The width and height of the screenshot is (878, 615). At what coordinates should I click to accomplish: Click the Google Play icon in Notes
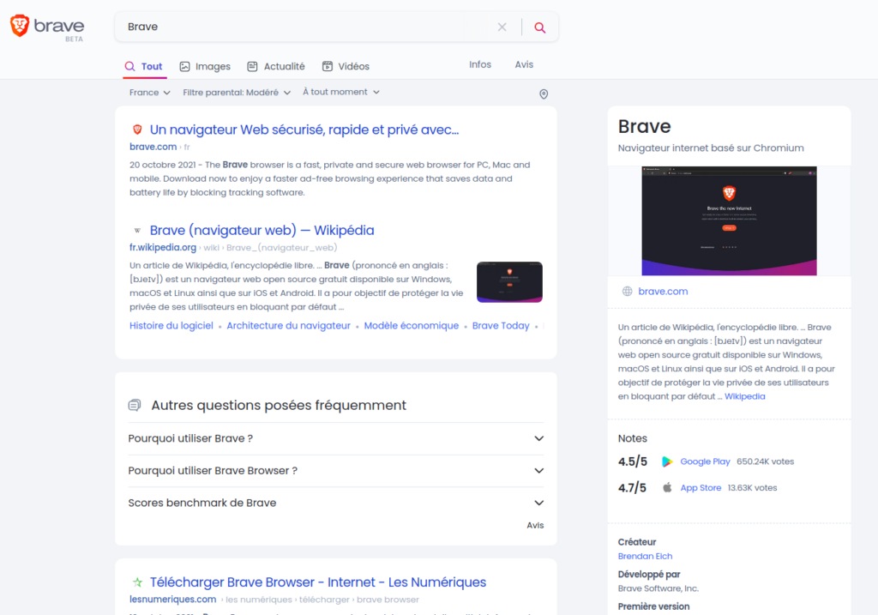pyautogui.click(x=667, y=461)
